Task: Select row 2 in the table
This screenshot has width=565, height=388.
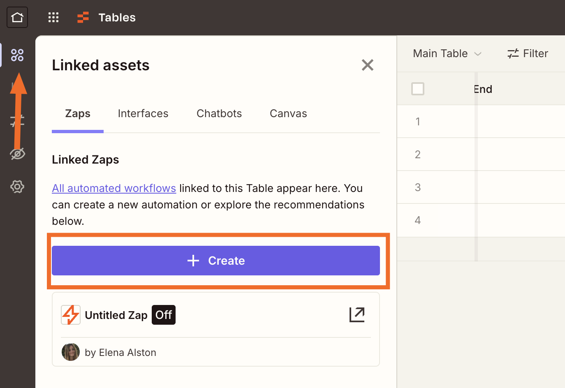Action: click(x=418, y=155)
